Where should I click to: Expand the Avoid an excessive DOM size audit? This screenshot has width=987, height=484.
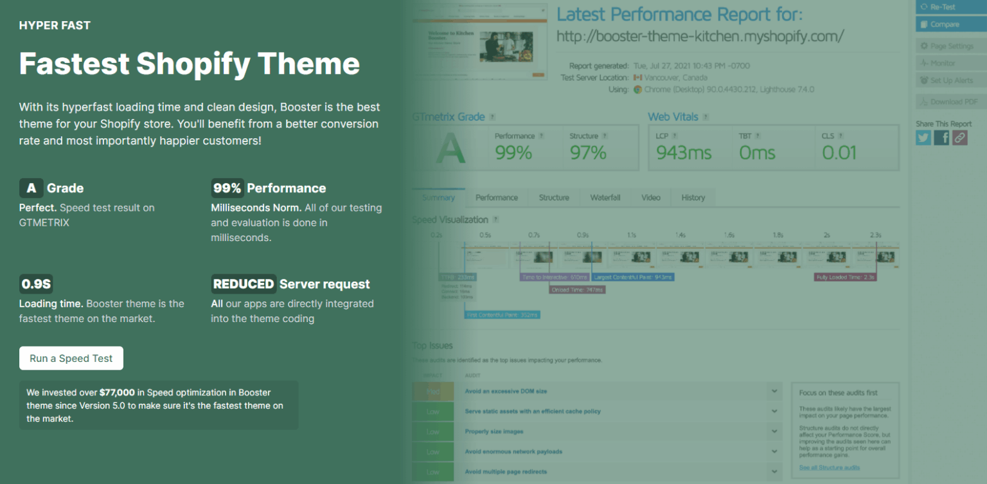(x=774, y=390)
